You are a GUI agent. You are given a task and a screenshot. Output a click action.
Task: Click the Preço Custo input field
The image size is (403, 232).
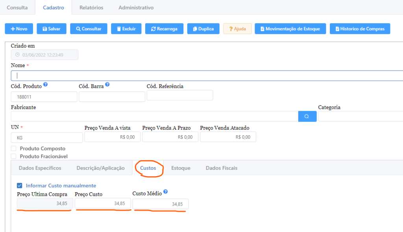coord(102,203)
